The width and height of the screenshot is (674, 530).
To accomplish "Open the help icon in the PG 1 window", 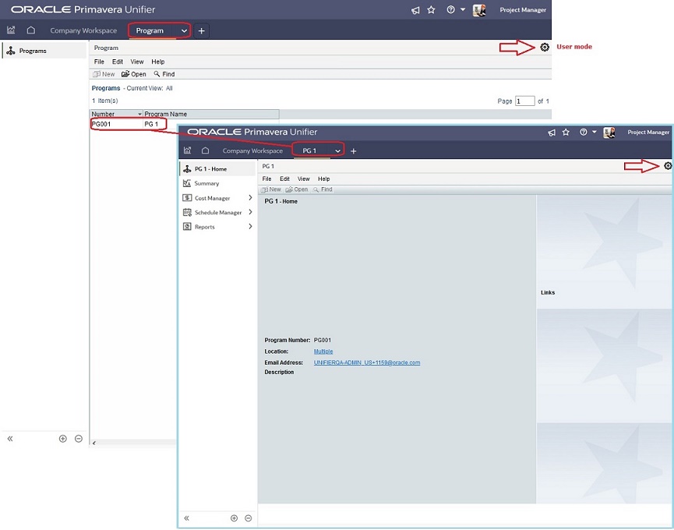I will coord(584,132).
